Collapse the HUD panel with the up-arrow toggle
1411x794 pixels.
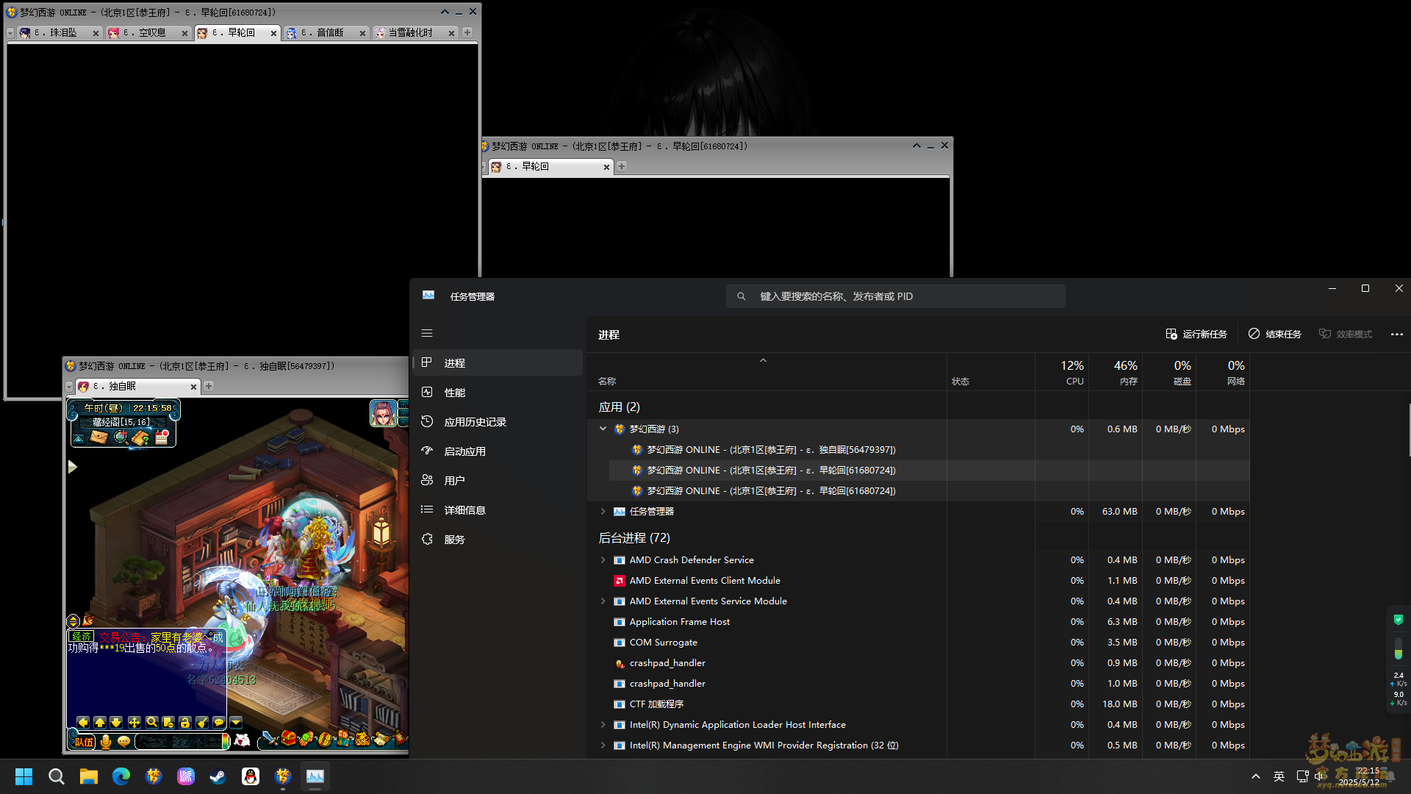79,439
